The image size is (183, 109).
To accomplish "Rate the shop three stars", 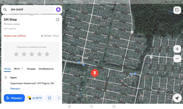I will click(x=32, y=54).
